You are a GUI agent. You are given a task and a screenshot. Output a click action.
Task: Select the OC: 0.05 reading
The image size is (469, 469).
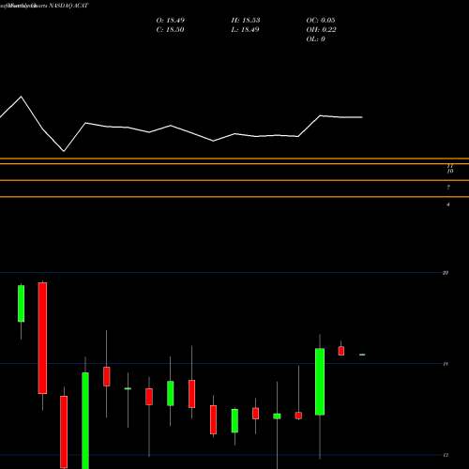[321, 21]
